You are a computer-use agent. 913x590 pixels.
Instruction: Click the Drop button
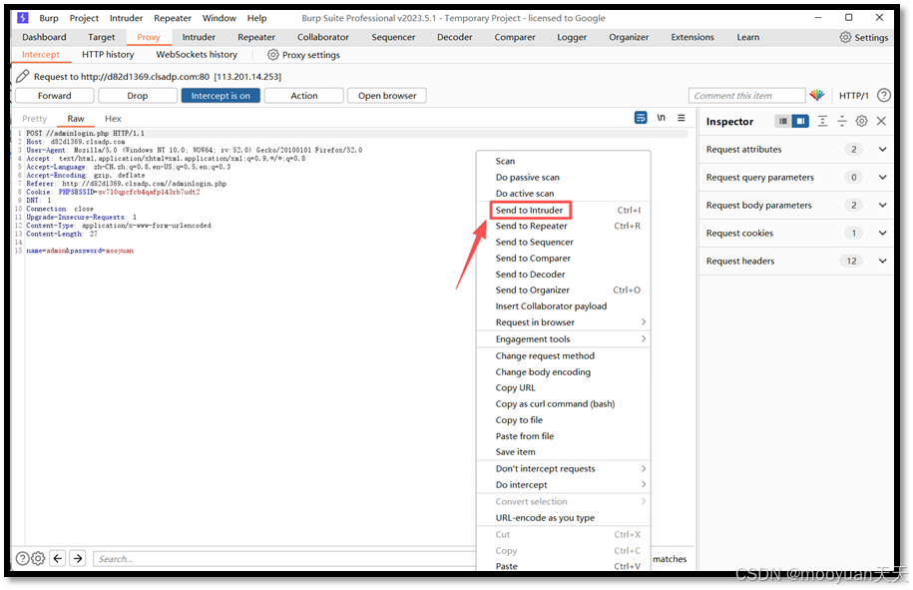tap(138, 96)
